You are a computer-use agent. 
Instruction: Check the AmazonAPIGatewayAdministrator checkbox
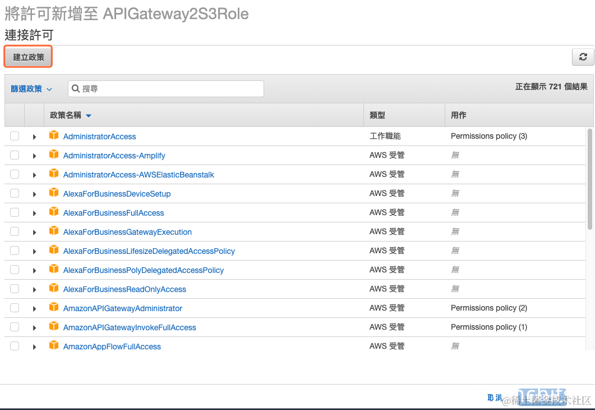point(15,308)
